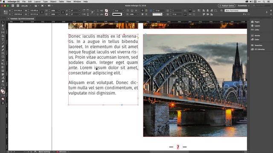Open the X scale percentage dropdown
This screenshot has width=273, height=153.
pos(59,11)
